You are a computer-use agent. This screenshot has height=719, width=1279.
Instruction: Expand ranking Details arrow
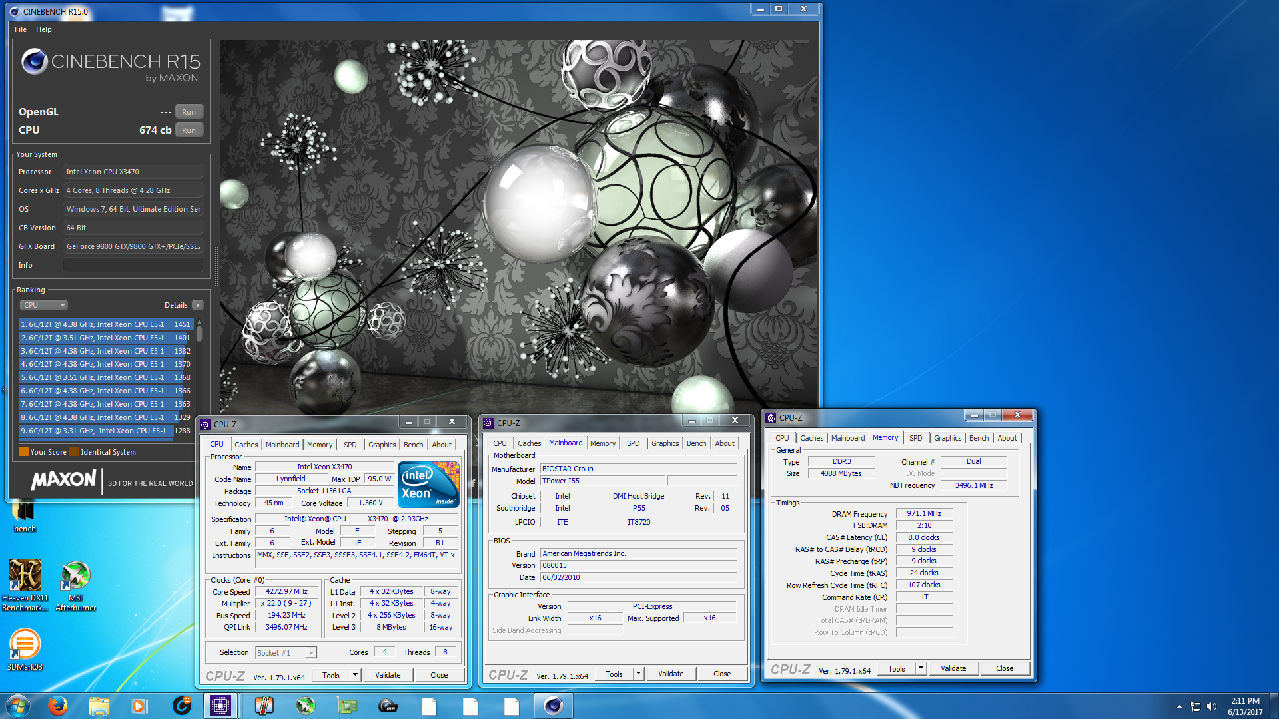[198, 305]
